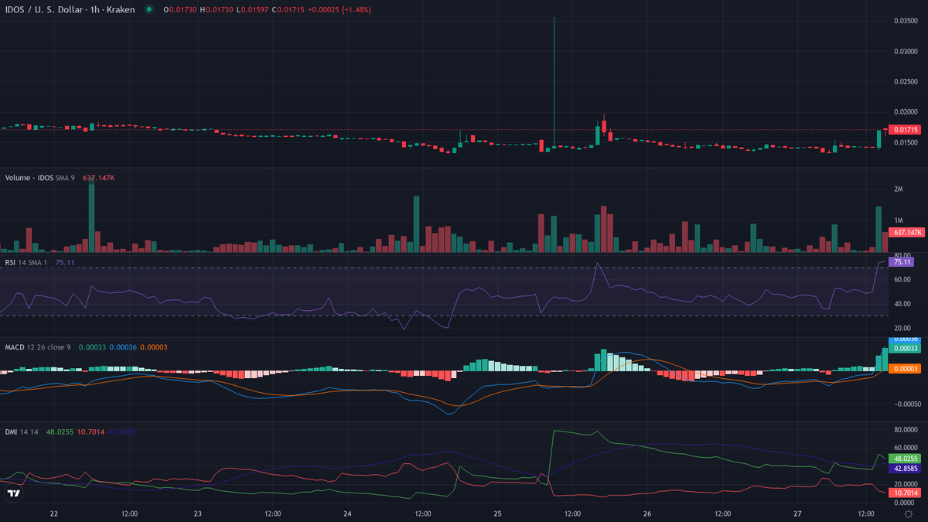
Task: Click 40.00 RSI scale label
Action: click(x=902, y=305)
